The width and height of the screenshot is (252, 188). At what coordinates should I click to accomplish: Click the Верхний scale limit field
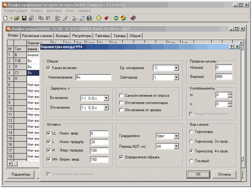point(224,76)
